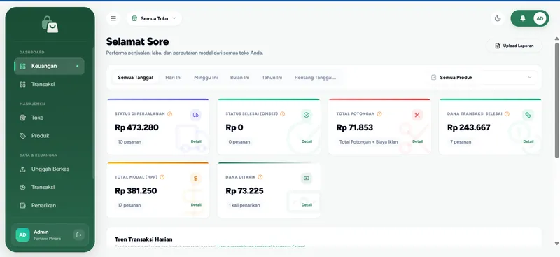The width and height of the screenshot is (560, 257).
Task: Click the 10 pesanan label
Action: point(129,142)
